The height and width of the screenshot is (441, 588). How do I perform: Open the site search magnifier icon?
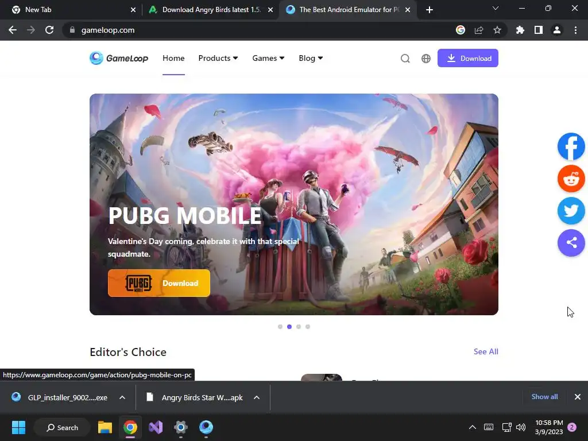coord(405,59)
